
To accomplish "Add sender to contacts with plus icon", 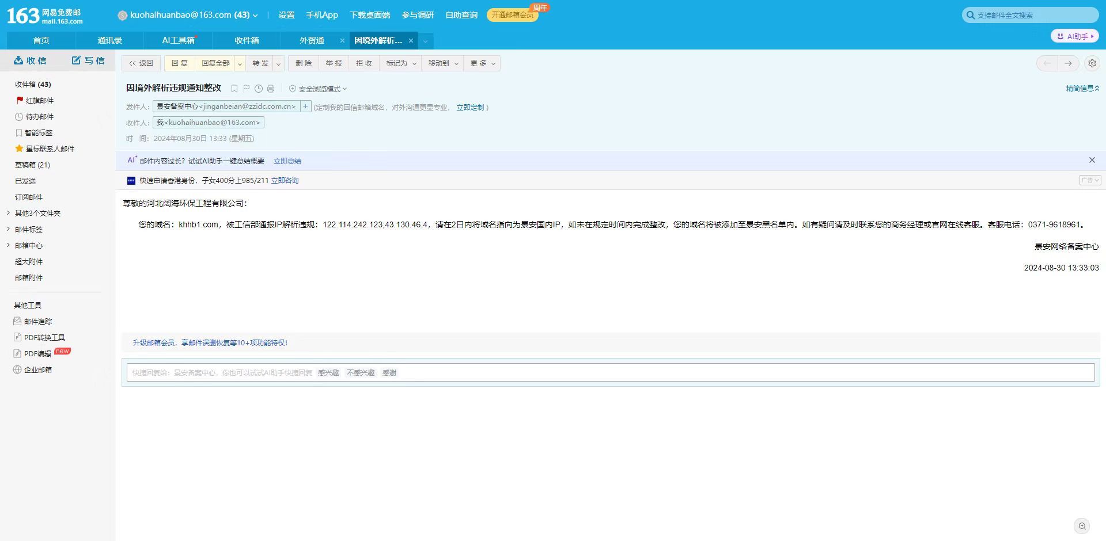I will click(x=305, y=106).
